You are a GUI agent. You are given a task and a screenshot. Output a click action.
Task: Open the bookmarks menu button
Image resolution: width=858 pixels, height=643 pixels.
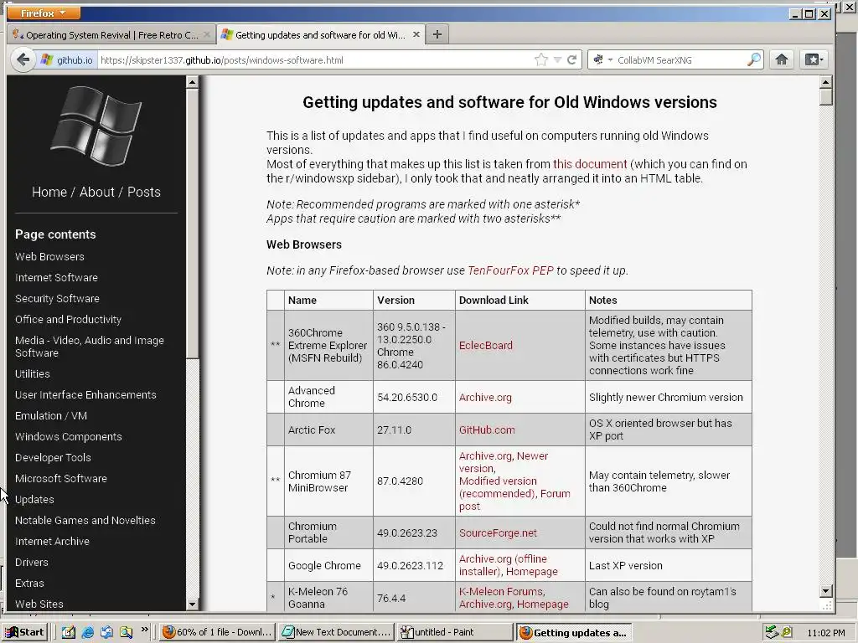[814, 59]
